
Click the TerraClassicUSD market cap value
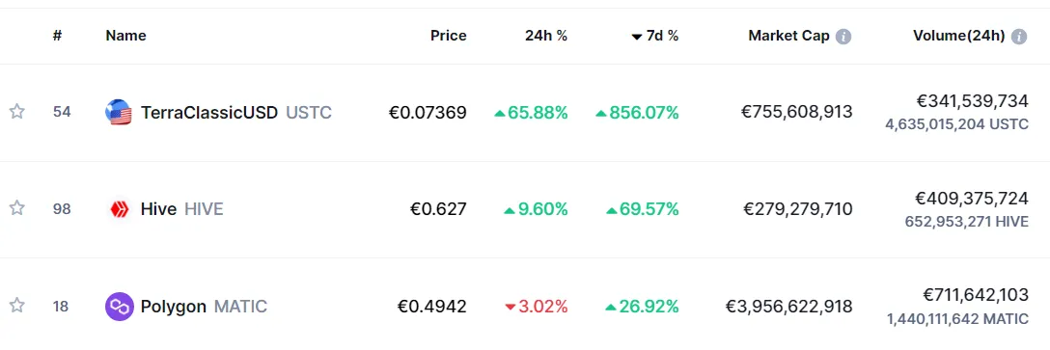point(797,112)
